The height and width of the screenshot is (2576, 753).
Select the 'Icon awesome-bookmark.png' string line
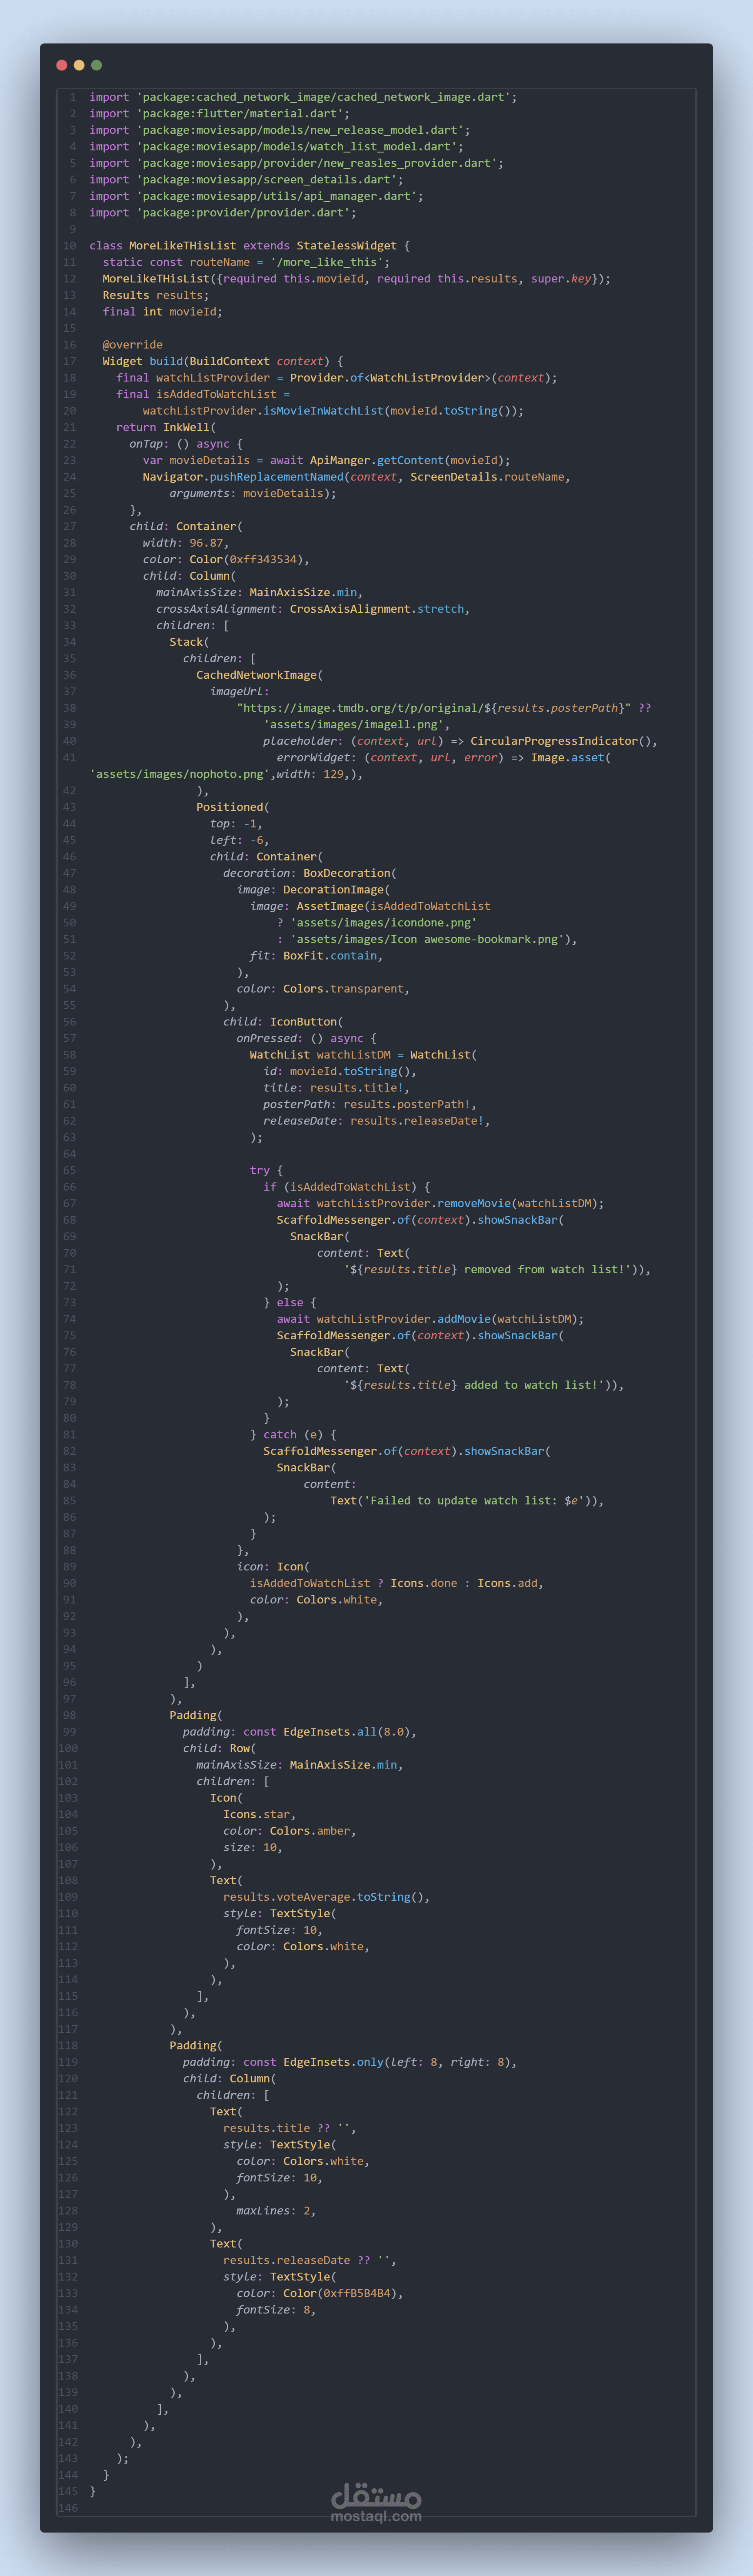click(427, 939)
